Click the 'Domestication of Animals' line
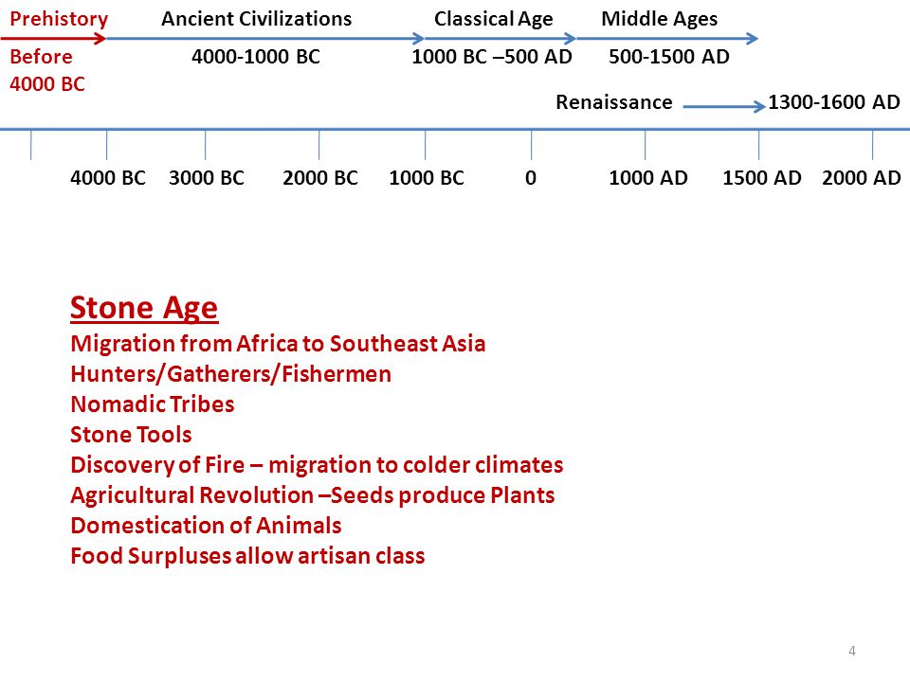The height and width of the screenshot is (682, 910). pyautogui.click(x=206, y=526)
